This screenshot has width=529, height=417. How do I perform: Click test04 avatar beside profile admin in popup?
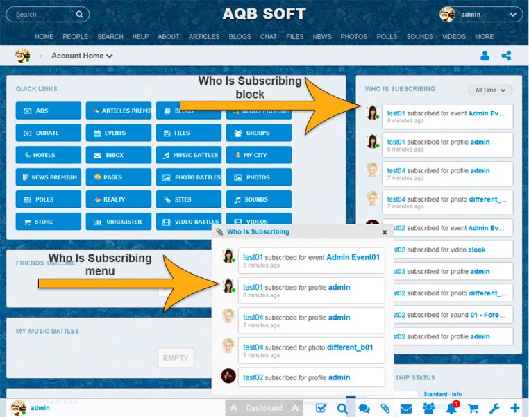click(x=228, y=316)
